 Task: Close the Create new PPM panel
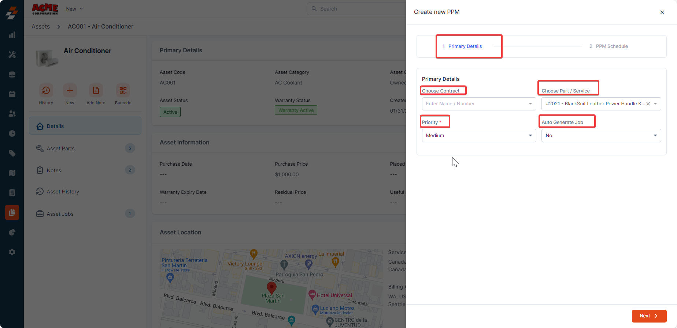(x=662, y=12)
